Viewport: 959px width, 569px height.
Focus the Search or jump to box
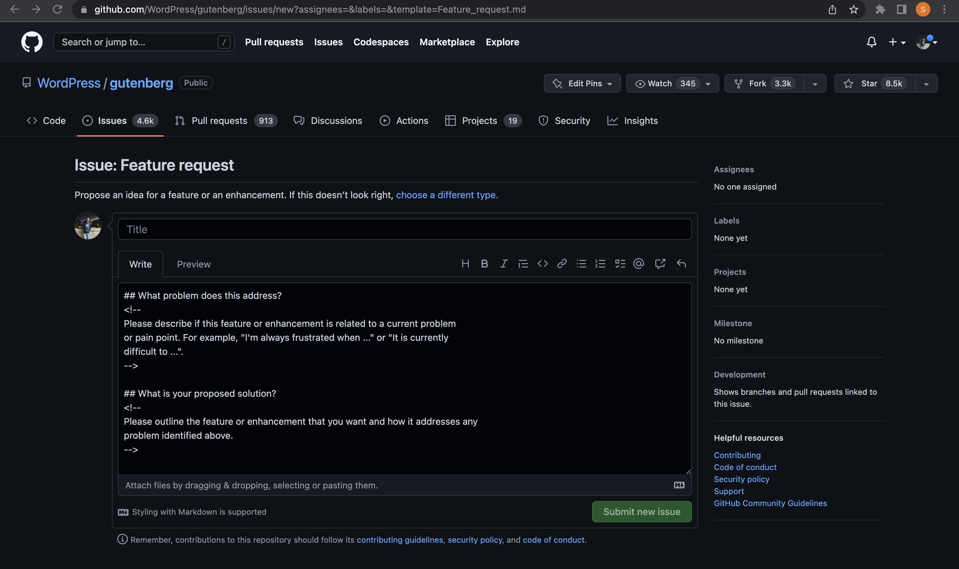point(144,42)
